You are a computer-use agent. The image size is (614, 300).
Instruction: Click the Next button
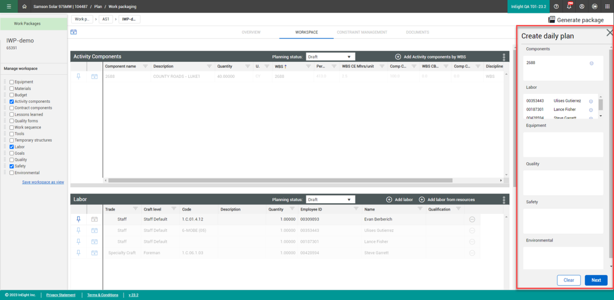tap(596, 280)
